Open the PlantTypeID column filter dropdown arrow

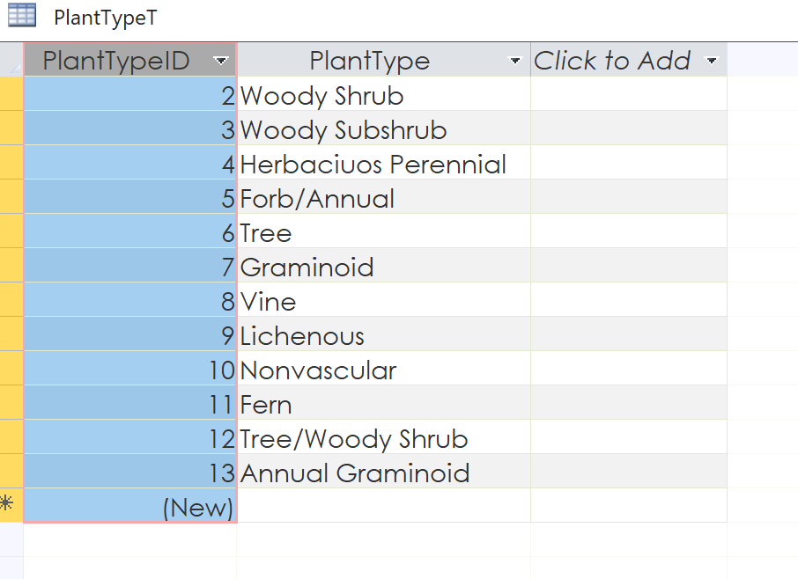pos(221,61)
